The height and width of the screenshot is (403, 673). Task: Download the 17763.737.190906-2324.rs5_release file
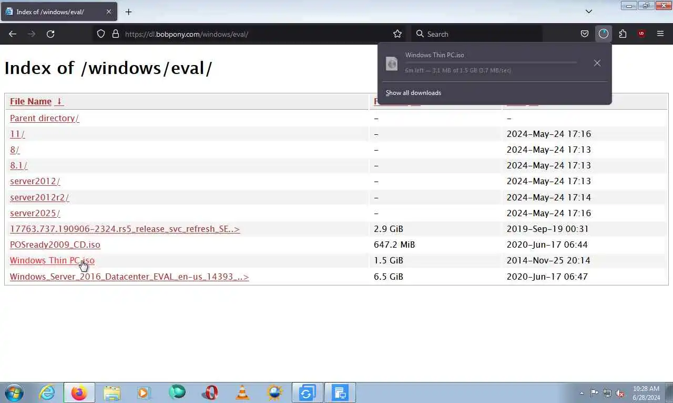(125, 229)
